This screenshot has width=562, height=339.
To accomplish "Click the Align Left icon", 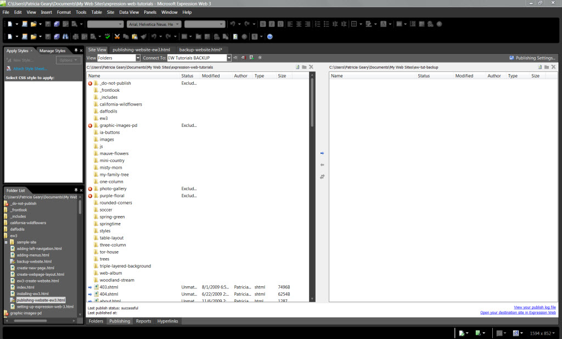I will (290, 24).
